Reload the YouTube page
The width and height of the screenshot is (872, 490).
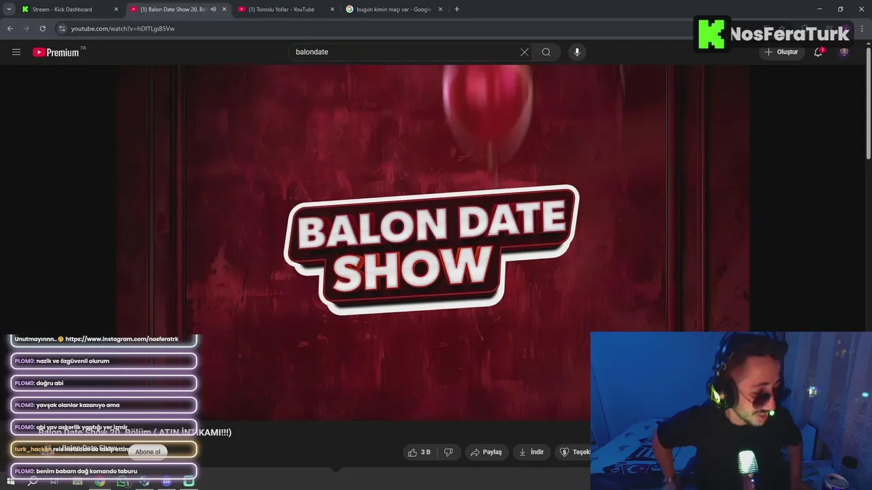click(x=42, y=29)
